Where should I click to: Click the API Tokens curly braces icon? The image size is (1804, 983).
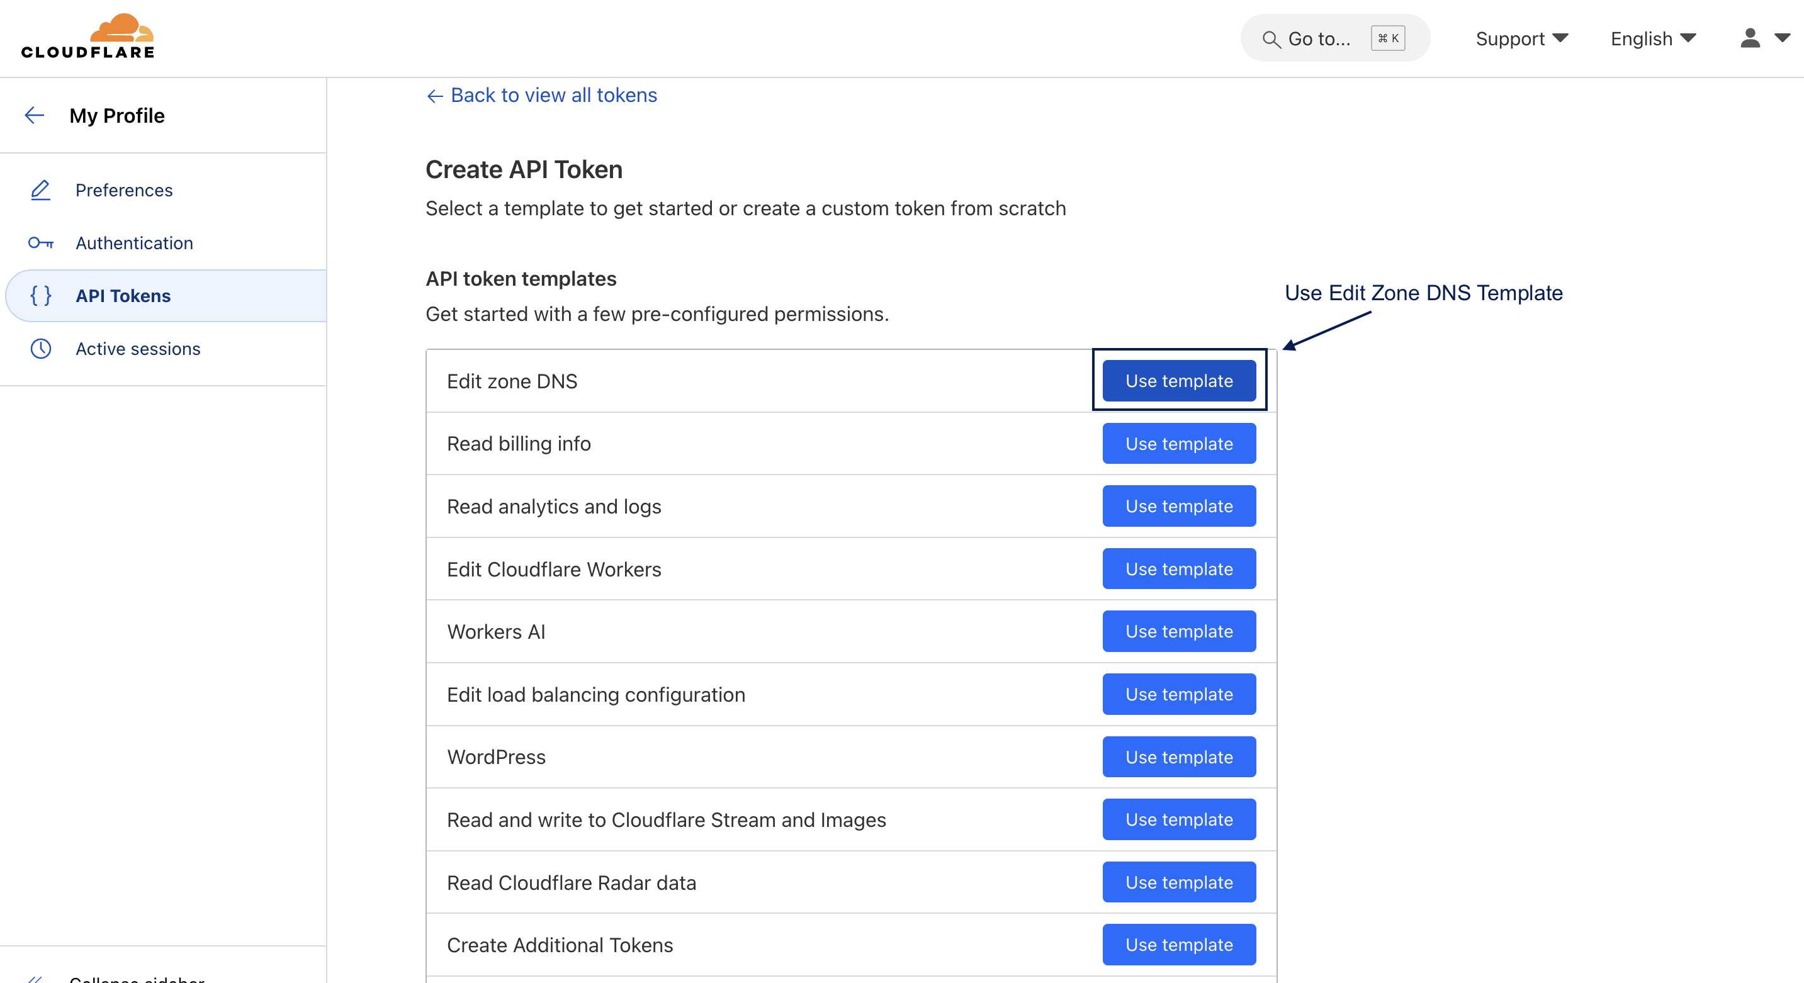pos(41,296)
